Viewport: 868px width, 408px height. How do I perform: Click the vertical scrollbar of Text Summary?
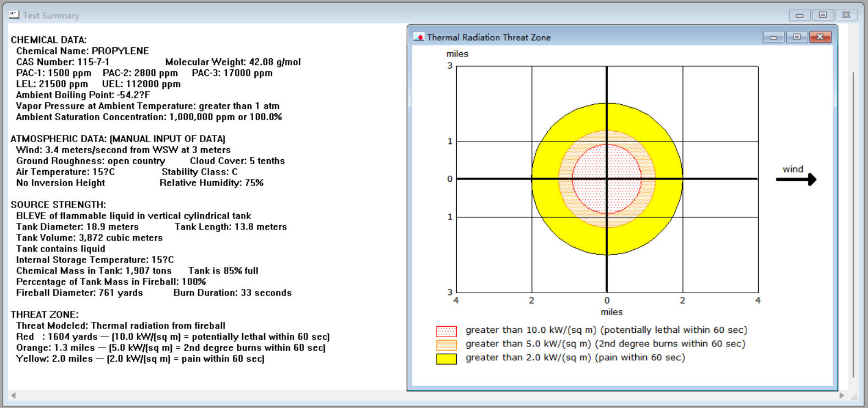(853, 225)
